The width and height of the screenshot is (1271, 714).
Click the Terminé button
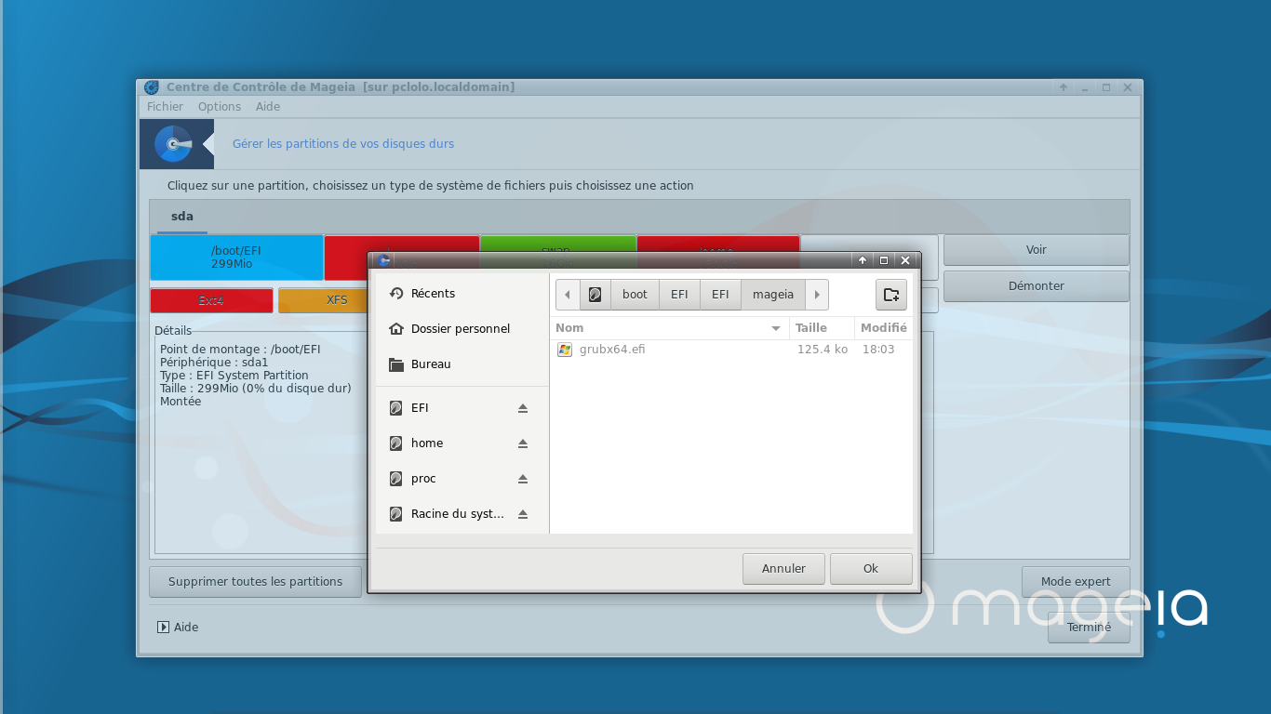click(1089, 628)
